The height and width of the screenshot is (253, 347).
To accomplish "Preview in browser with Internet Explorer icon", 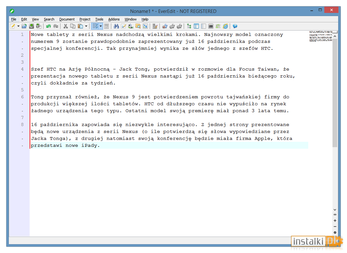I will click(x=225, y=26).
